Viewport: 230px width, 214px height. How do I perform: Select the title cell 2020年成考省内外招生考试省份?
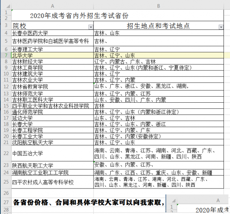tap(79, 16)
